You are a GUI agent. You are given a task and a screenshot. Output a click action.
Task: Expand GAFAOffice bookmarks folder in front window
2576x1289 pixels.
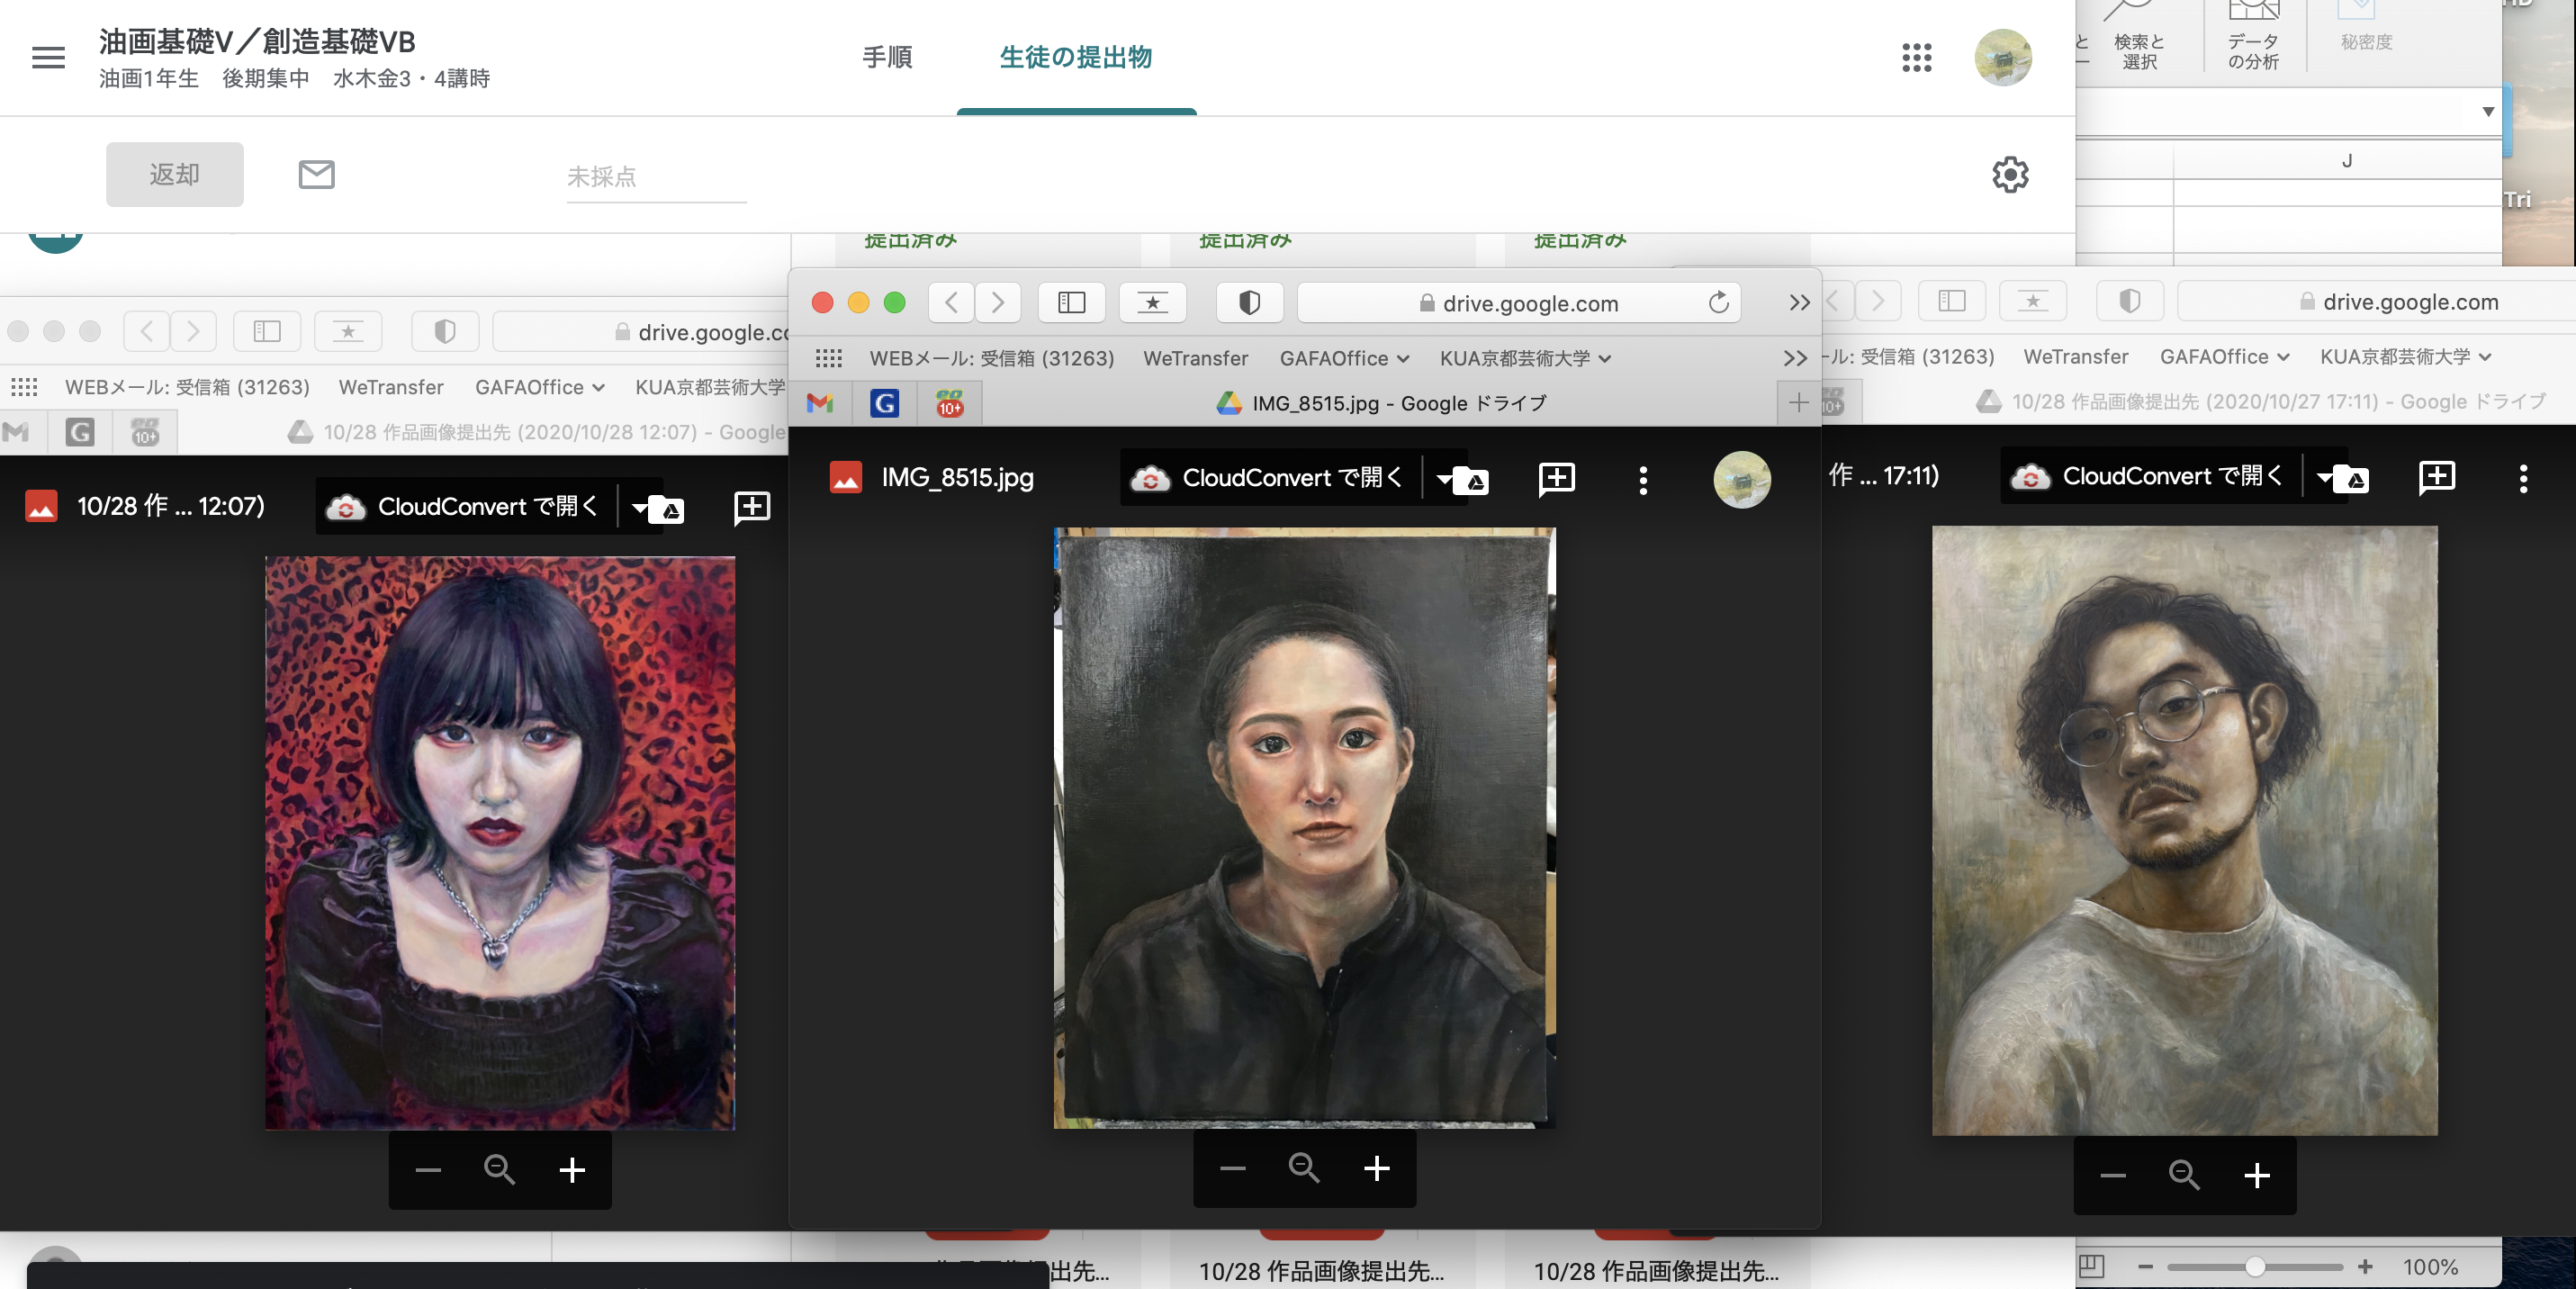click(1344, 358)
